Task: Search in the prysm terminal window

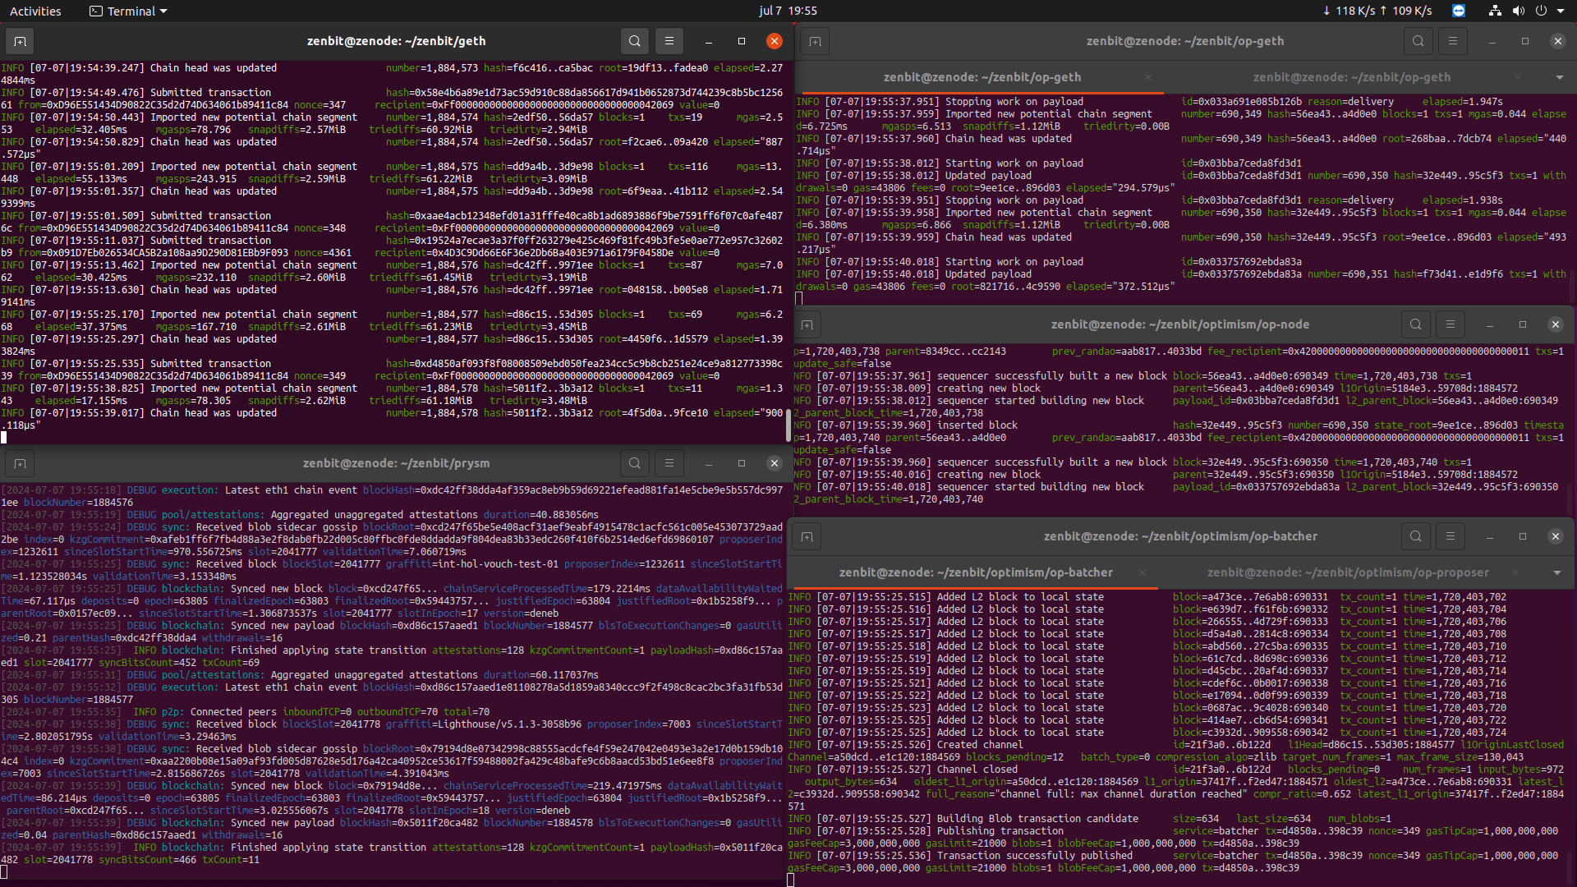Action: pyautogui.click(x=635, y=463)
